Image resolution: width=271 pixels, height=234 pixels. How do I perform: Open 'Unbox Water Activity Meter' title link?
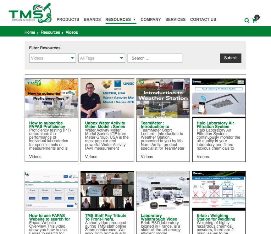pyautogui.click(x=105, y=125)
